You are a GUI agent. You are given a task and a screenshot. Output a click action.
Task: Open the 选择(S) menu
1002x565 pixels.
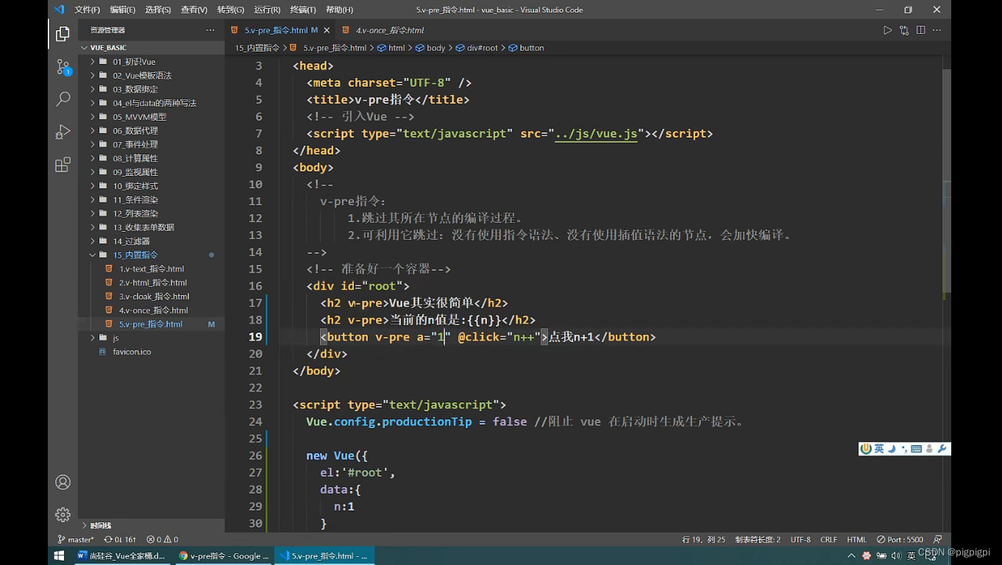pyautogui.click(x=158, y=10)
